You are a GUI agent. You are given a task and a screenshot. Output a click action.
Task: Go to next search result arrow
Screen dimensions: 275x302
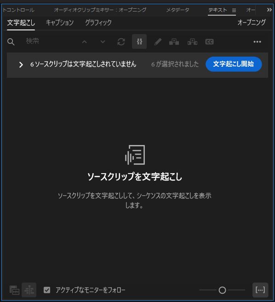103,41
